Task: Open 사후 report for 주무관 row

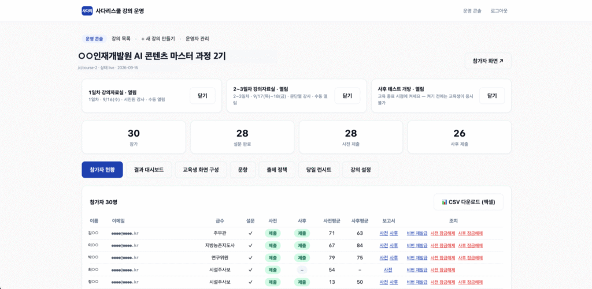Action: pyautogui.click(x=394, y=233)
